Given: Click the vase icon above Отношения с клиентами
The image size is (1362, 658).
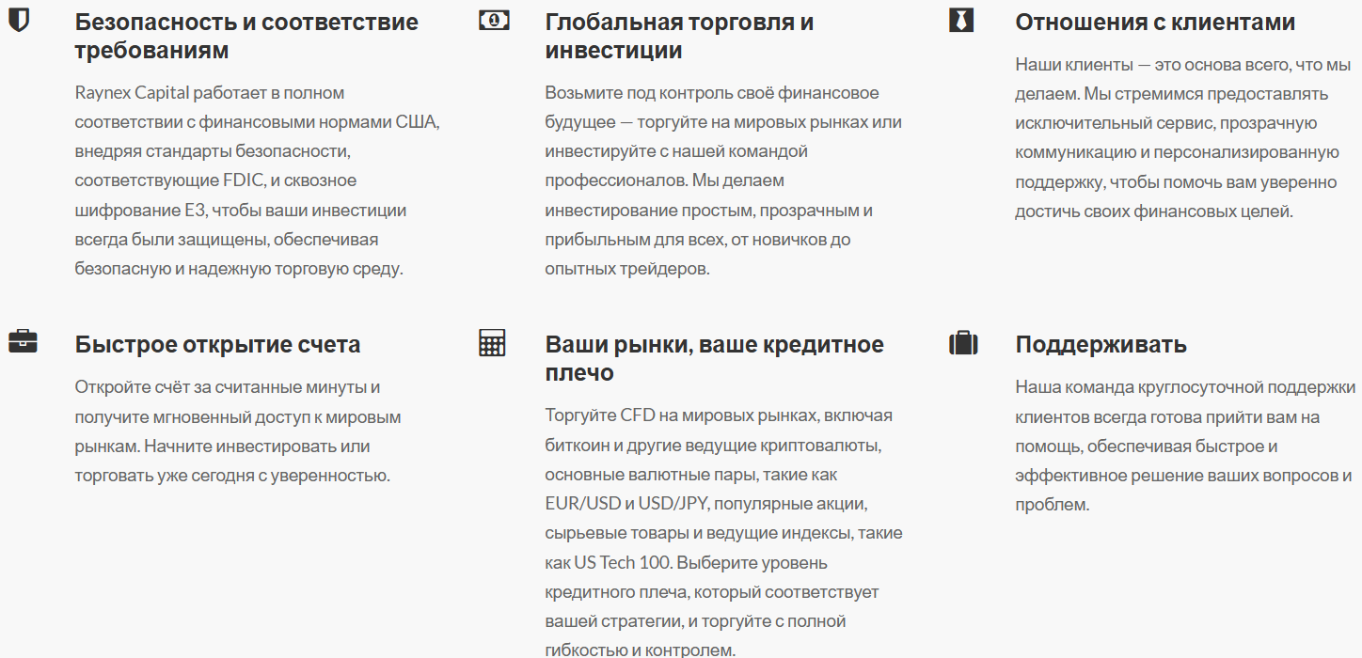Looking at the screenshot, I should (x=960, y=19).
